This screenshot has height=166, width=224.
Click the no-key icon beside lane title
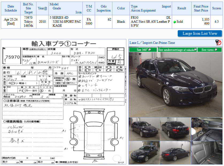(x=218, y=43)
